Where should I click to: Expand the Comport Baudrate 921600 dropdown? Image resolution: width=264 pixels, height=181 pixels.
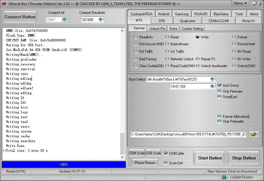tap(101, 20)
